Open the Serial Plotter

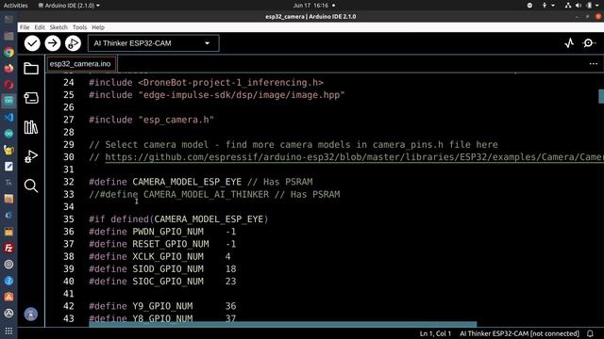[x=569, y=43]
